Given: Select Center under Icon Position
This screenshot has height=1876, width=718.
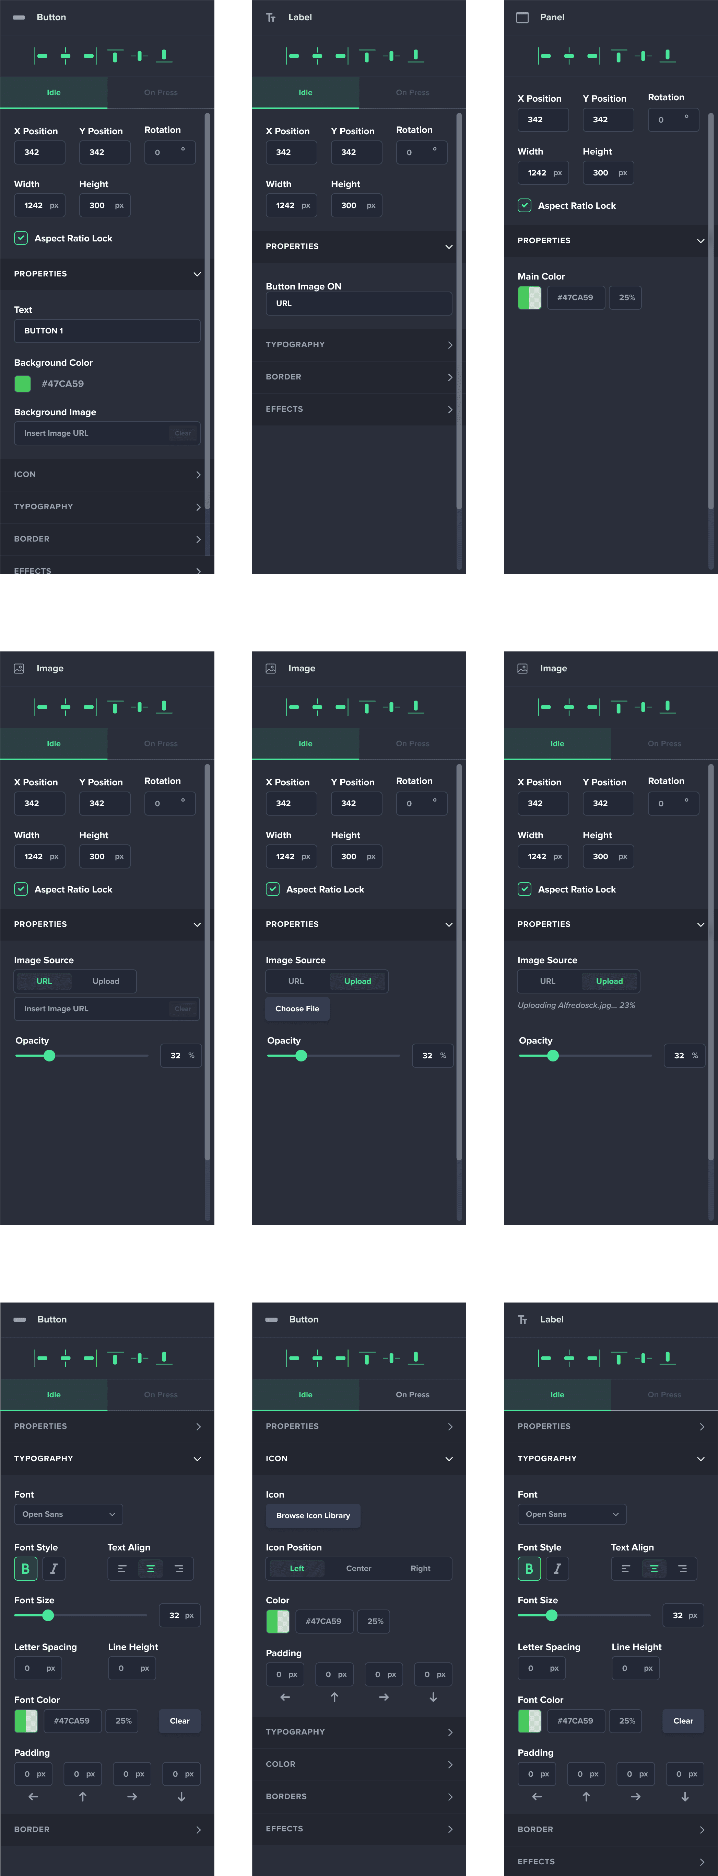Looking at the screenshot, I should tap(358, 1568).
